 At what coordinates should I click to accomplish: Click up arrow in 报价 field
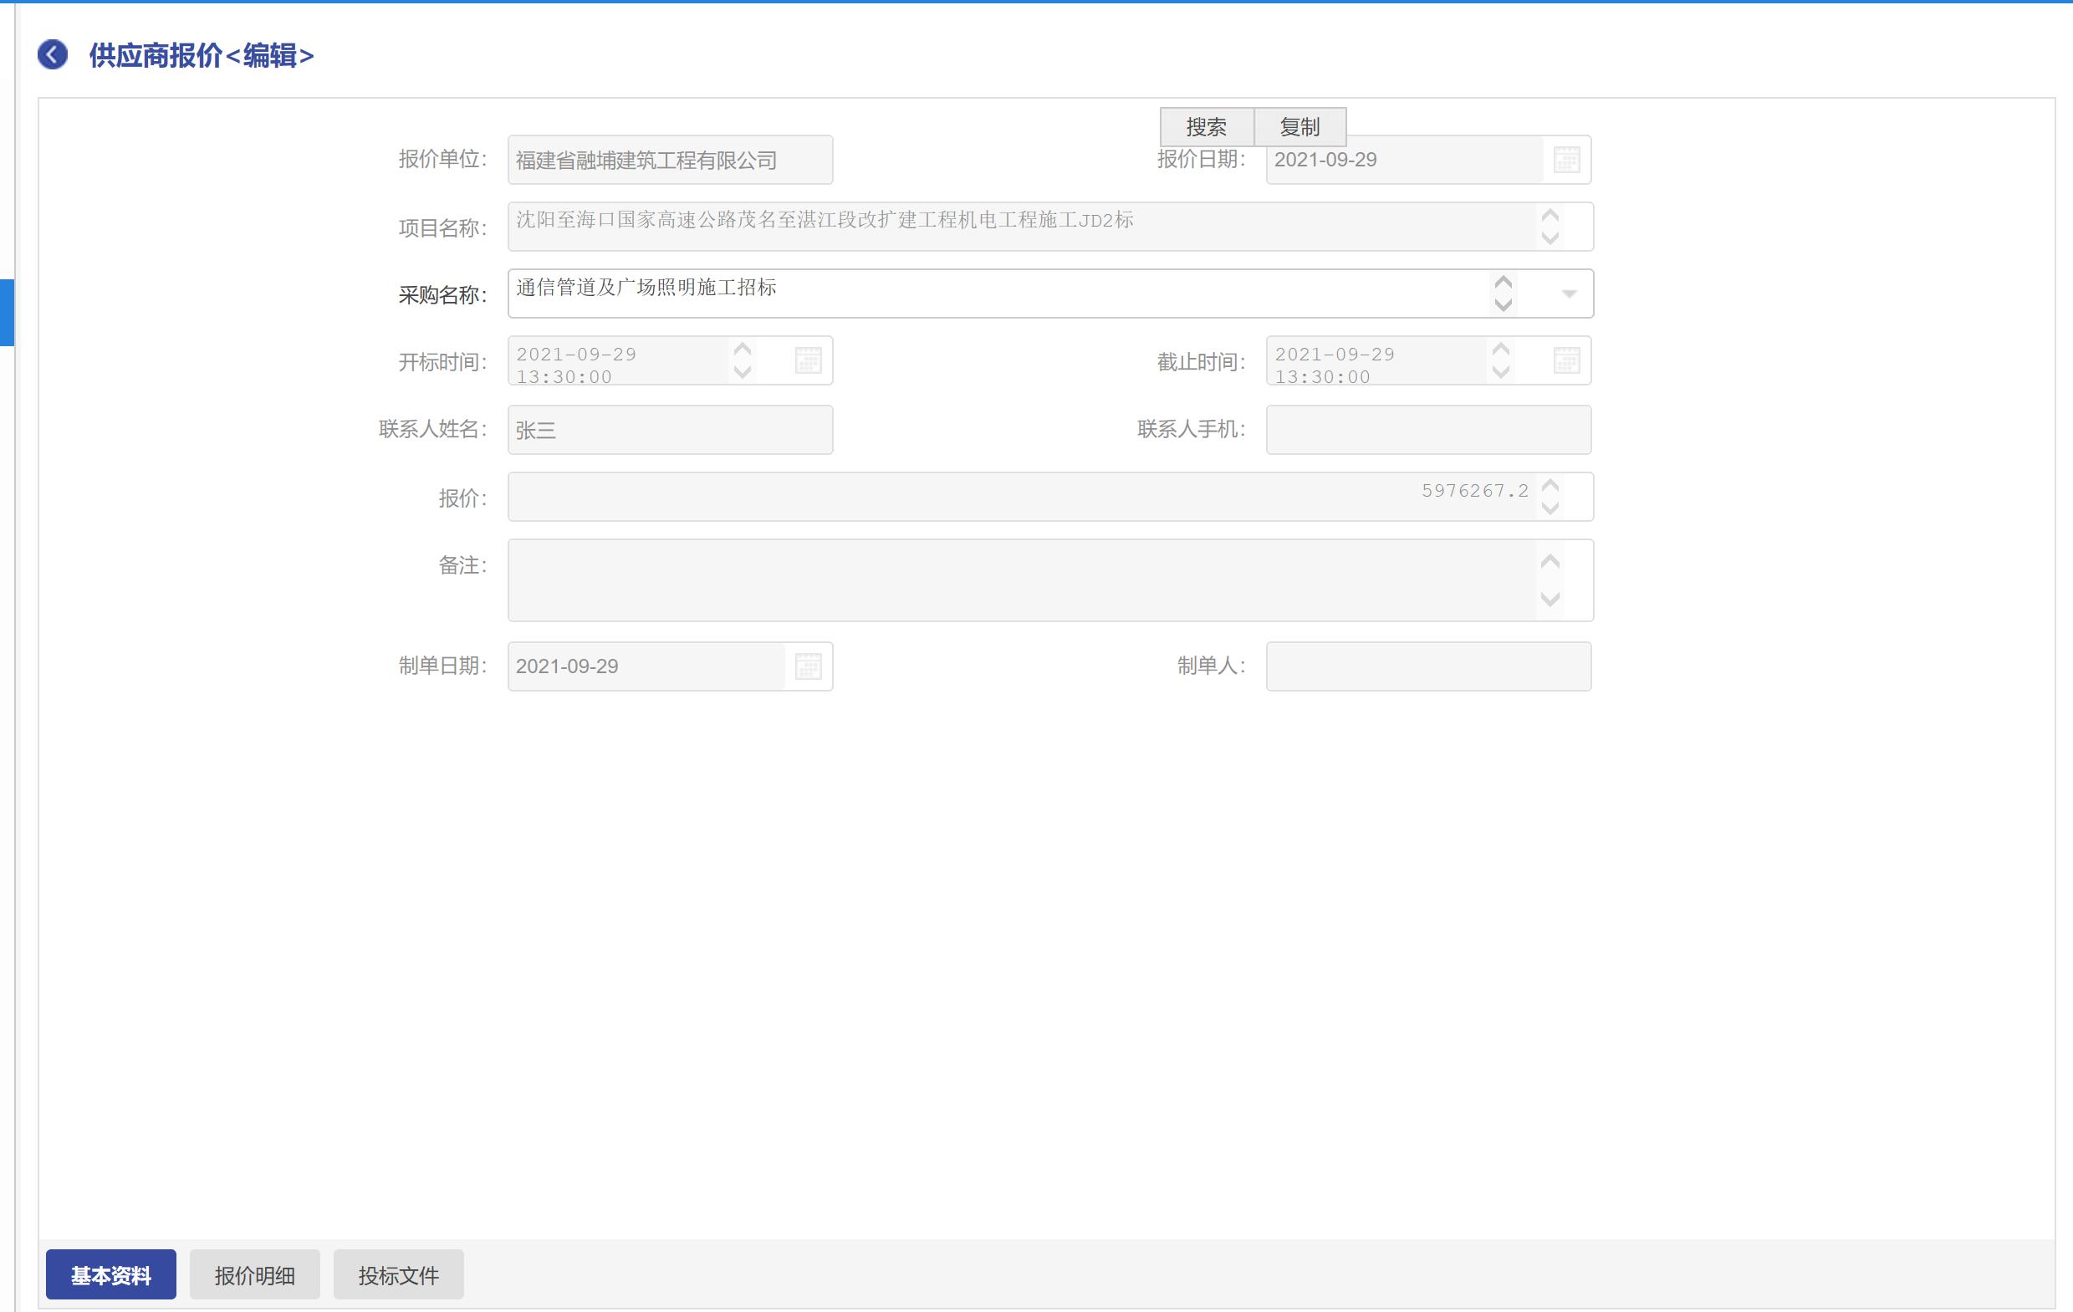click(1550, 486)
